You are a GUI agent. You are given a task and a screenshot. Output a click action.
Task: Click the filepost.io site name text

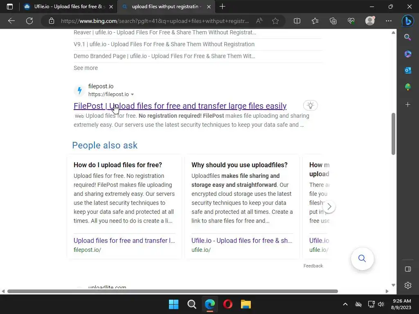(101, 86)
